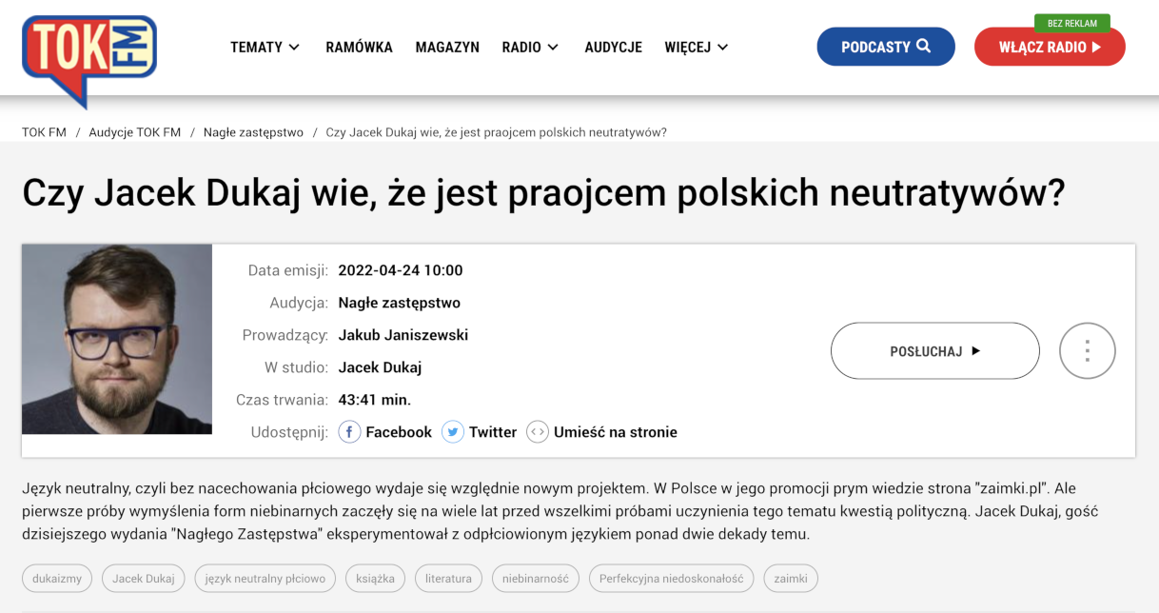Select the Jacek Dukaj tag

click(x=144, y=578)
